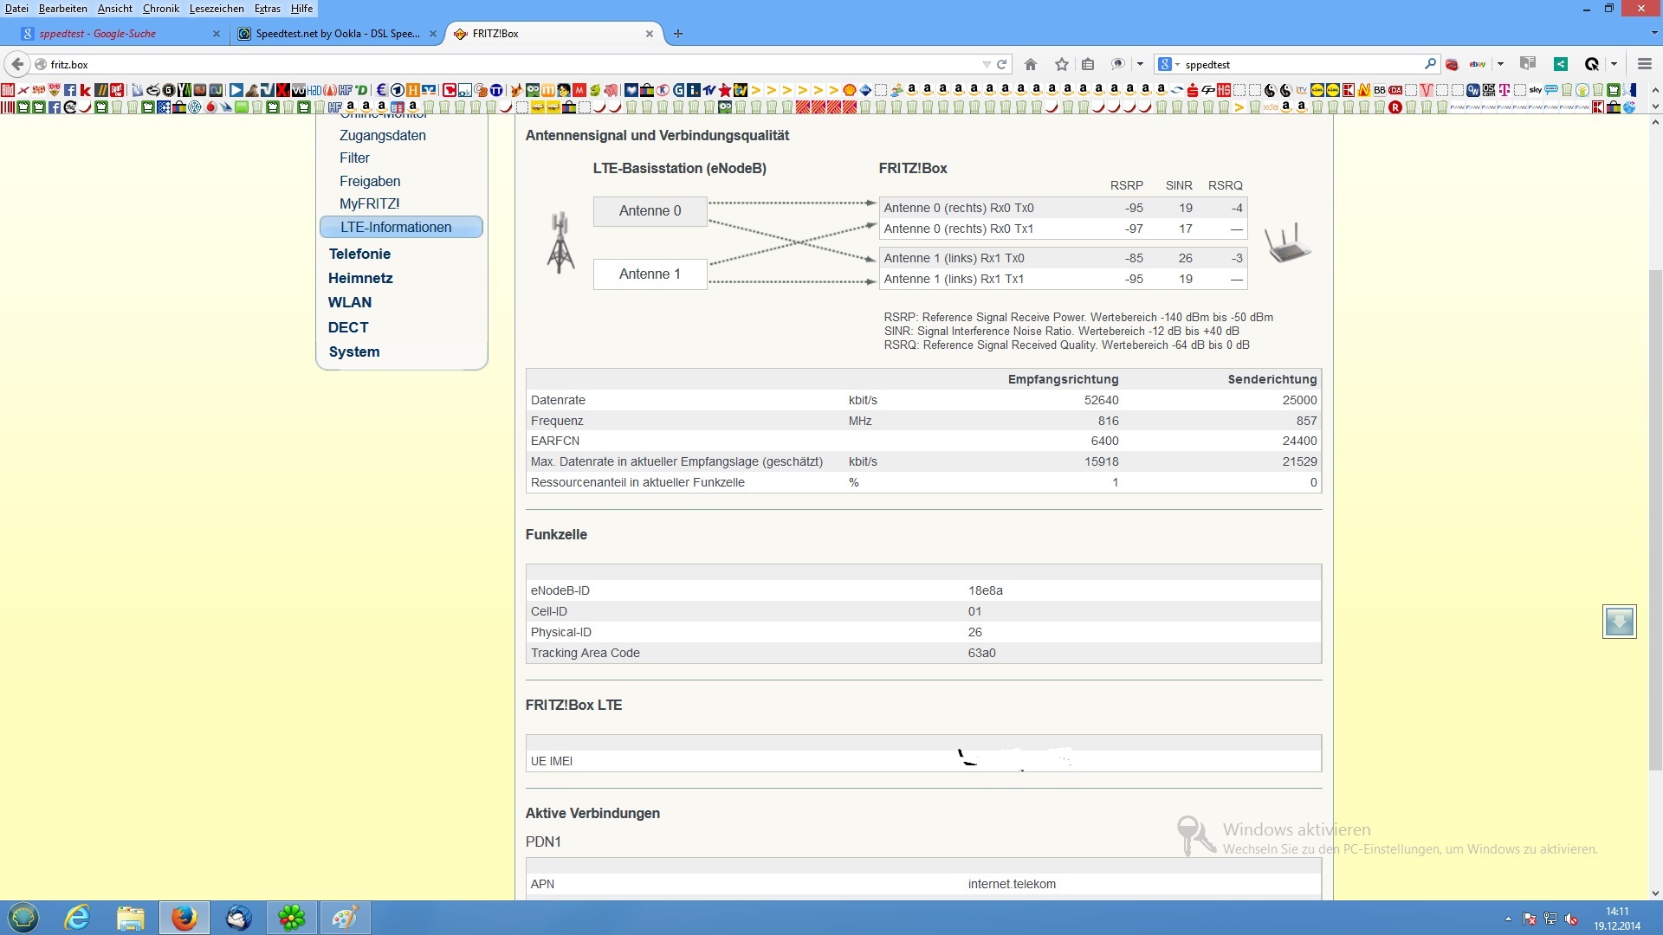The height and width of the screenshot is (935, 1663).
Task: Open Paint from the taskbar
Action: click(345, 918)
